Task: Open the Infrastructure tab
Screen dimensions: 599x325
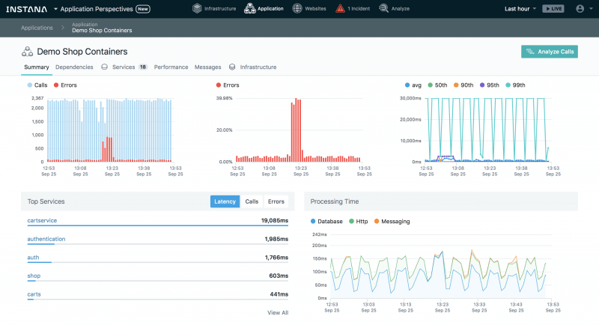Action: (258, 67)
